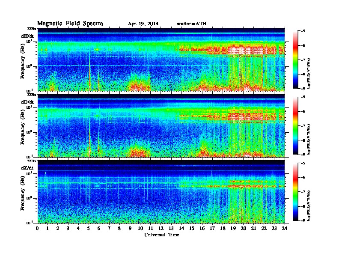Click the 10^1 frequency tick of dZ/dt
Image resolution: width=339 pixels, height=262 pixels.
pos(29,173)
